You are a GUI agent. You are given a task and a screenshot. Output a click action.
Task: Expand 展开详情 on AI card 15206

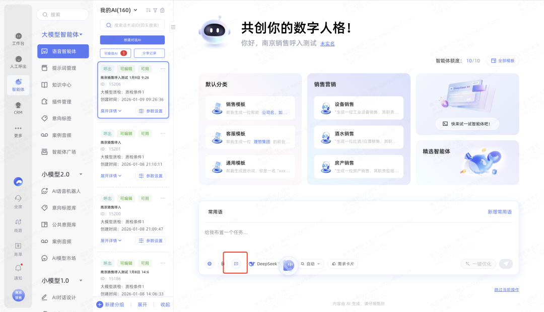pyautogui.click(x=111, y=111)
